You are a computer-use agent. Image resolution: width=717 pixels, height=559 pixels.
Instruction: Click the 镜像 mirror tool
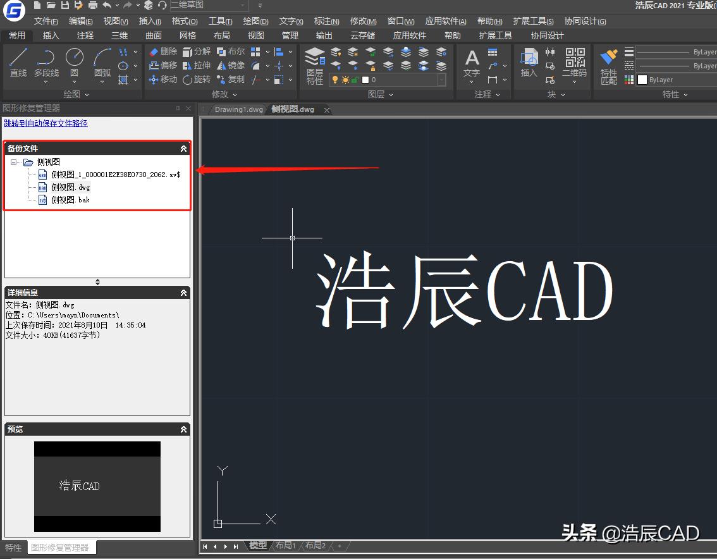[231, 65]
